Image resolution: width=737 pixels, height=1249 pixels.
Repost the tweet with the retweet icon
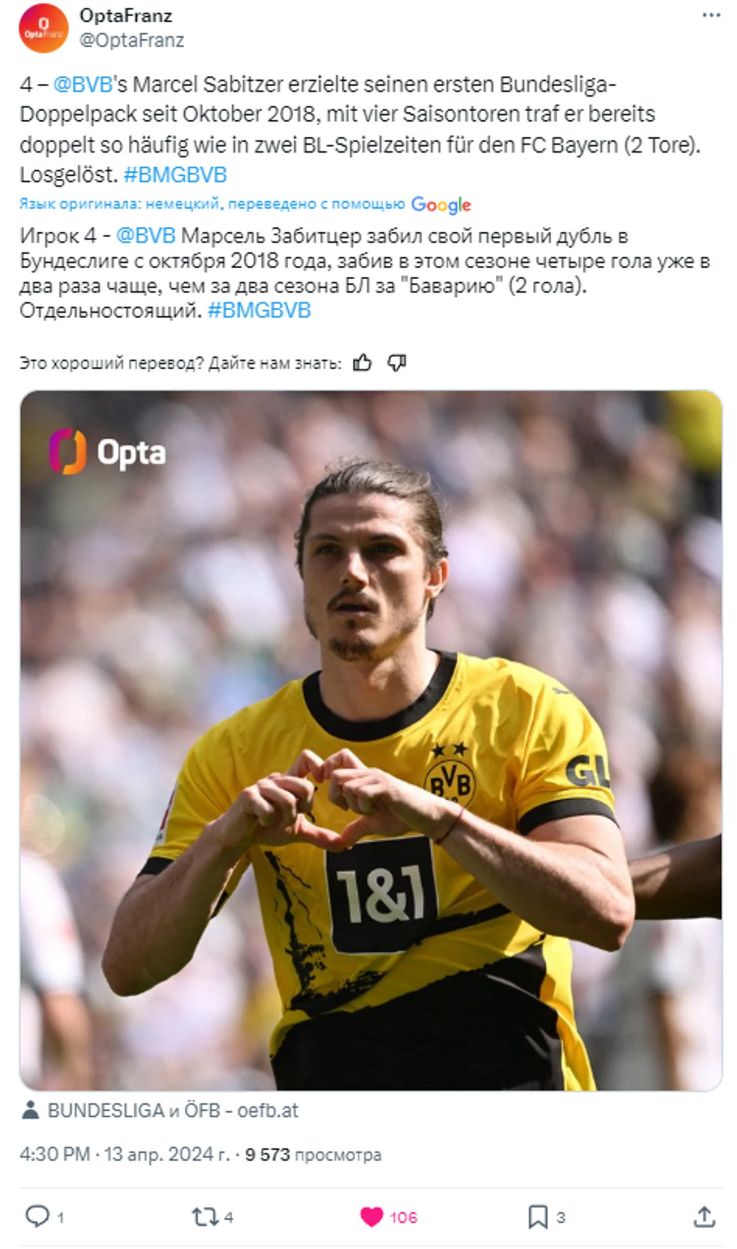pos(205,1217)
